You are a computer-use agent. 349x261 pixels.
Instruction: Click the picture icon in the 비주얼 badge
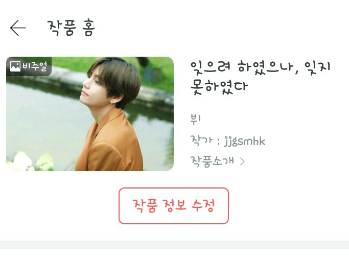coord(15,66)
